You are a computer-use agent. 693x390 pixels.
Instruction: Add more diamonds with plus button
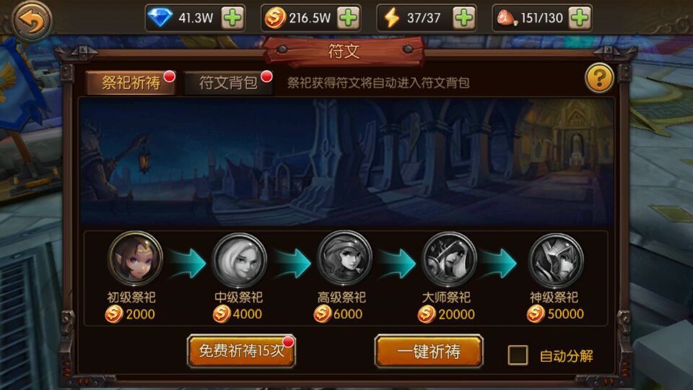(232, 18)
